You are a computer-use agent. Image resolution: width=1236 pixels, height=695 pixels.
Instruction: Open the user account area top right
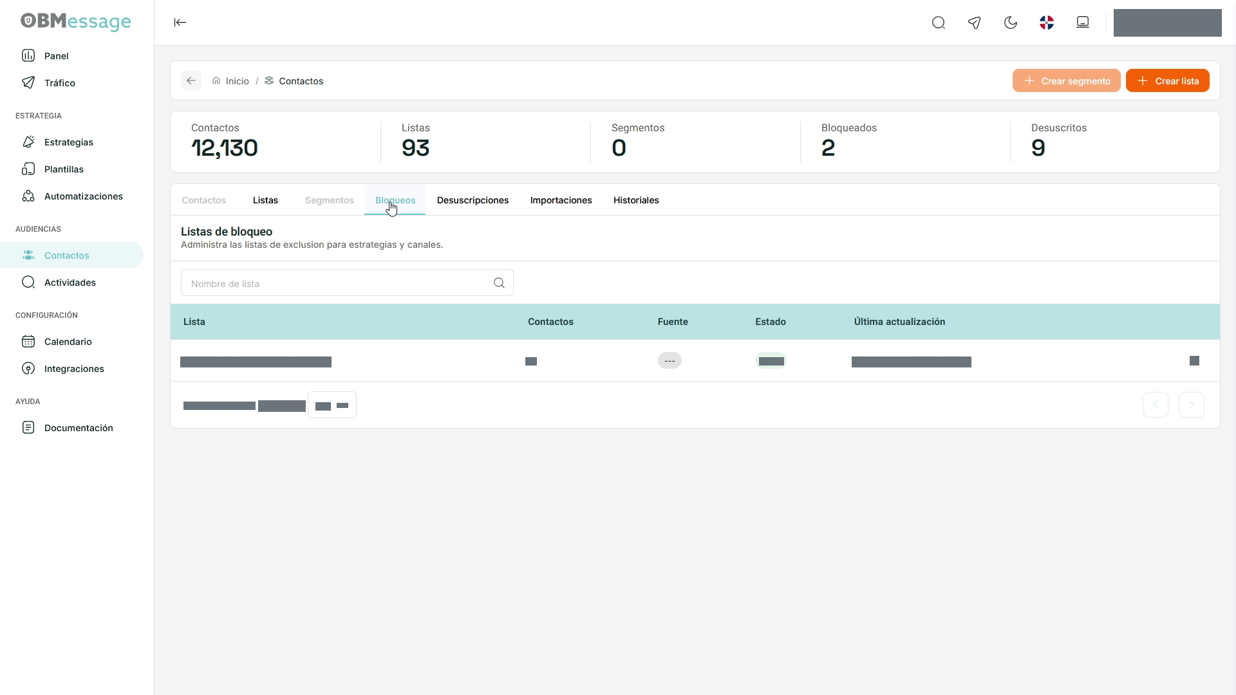click(x=1168, y=23)
